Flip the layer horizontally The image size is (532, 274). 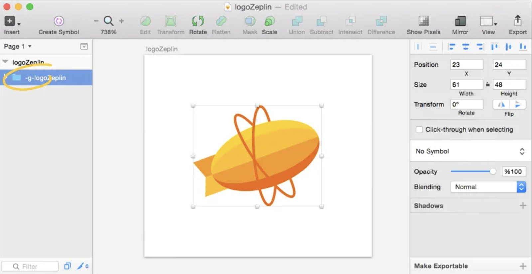(x=501, y=104)
